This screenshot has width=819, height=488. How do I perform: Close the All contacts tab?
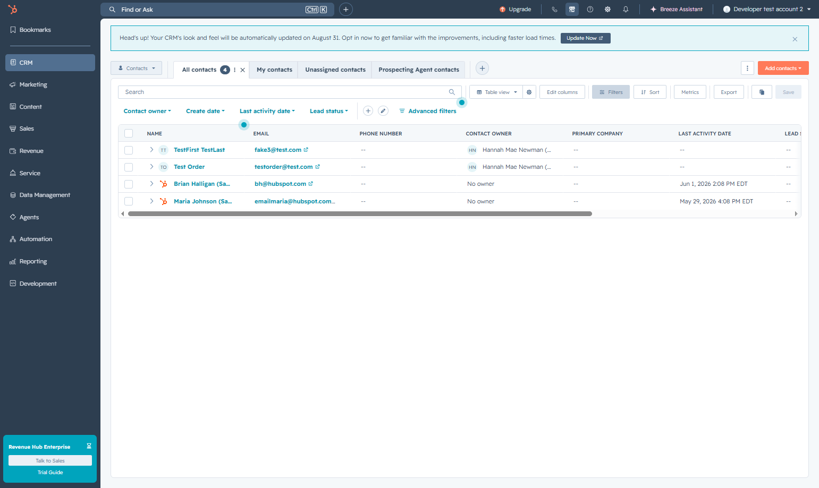coord(242,70)
